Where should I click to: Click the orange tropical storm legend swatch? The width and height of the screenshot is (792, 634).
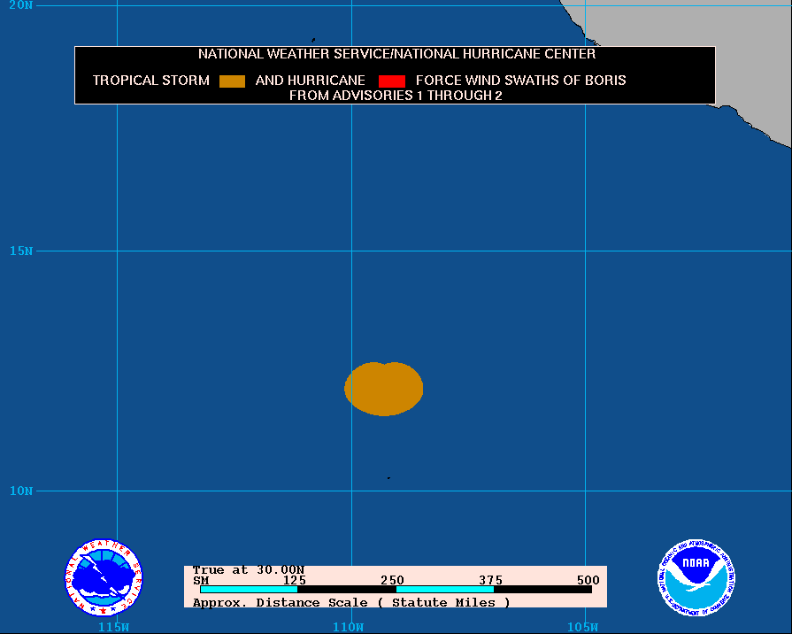(x=233, y=81)
